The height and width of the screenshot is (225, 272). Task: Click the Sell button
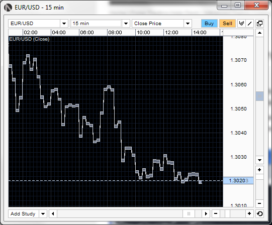click(x=227, y=24)
